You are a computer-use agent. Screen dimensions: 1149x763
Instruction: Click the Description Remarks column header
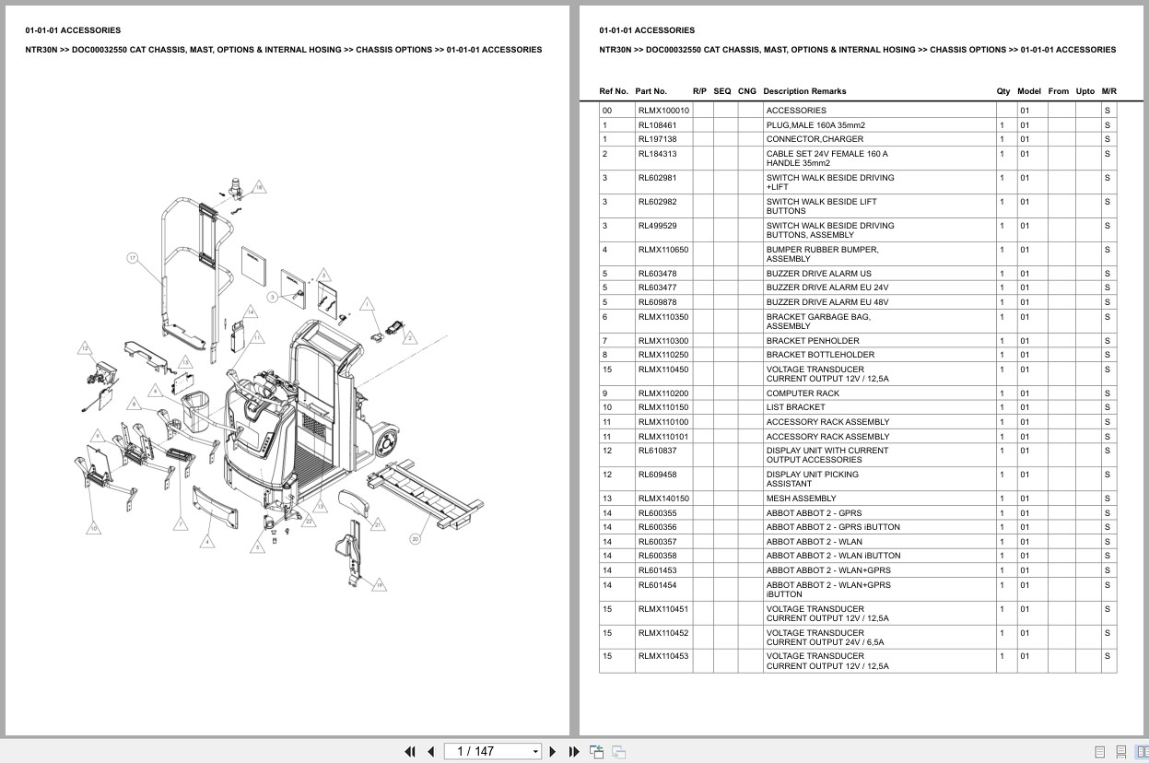pos(807,91)
